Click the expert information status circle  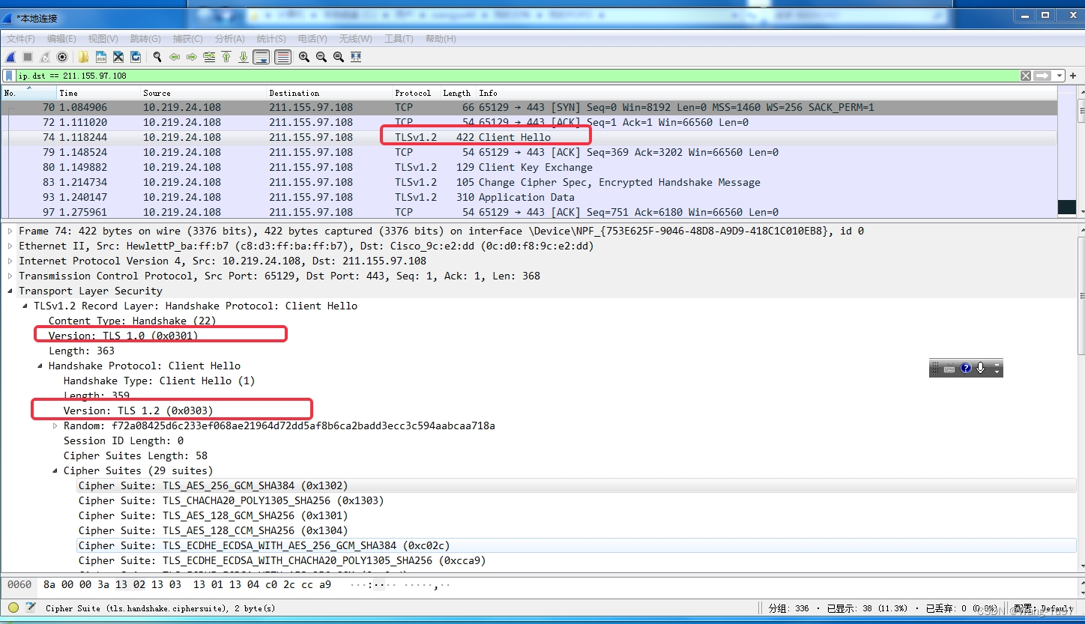13,608
